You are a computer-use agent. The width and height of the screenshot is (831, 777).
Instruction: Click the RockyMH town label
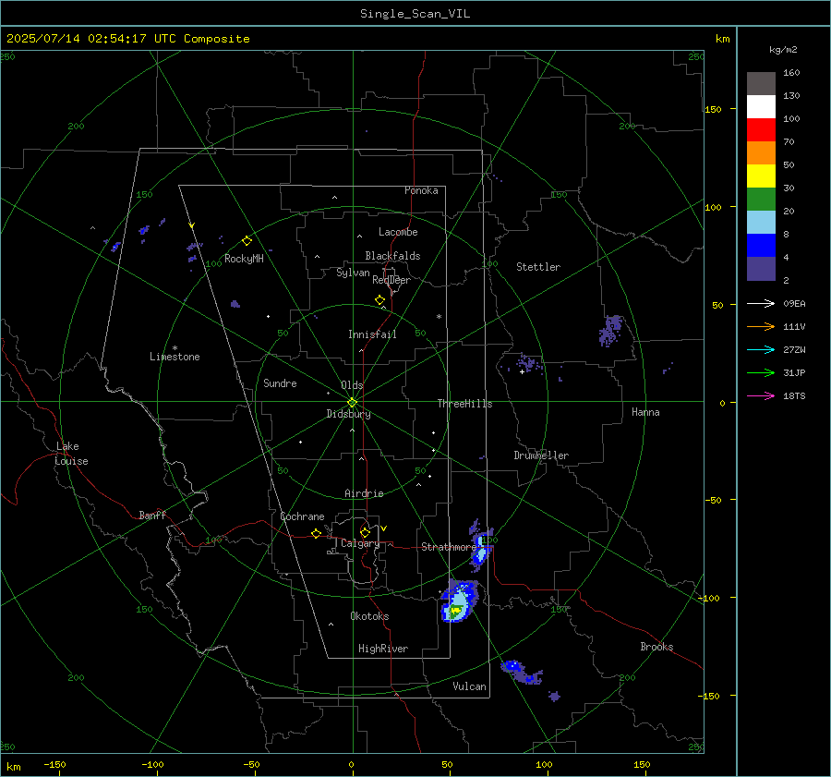click(x=244, y=259)
